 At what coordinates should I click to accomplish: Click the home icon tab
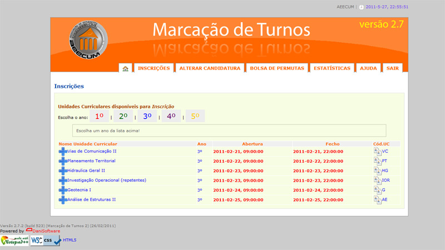tap(125, 68)
